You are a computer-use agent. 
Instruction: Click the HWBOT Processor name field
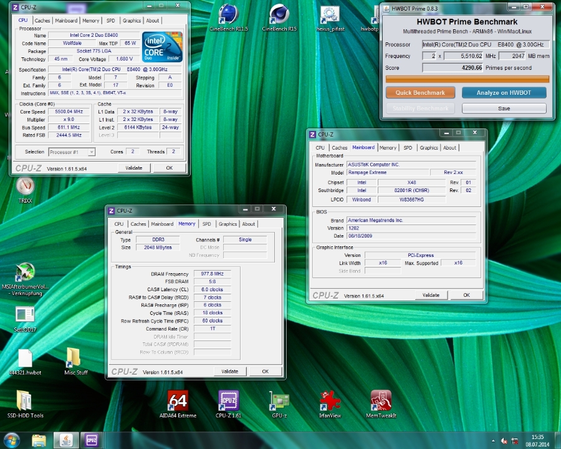(485, 44)
